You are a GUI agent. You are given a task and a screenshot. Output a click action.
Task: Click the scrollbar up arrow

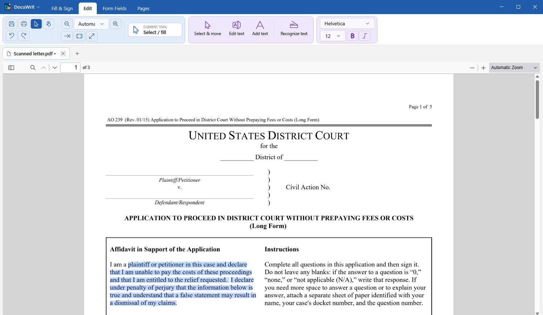[537, 76]
